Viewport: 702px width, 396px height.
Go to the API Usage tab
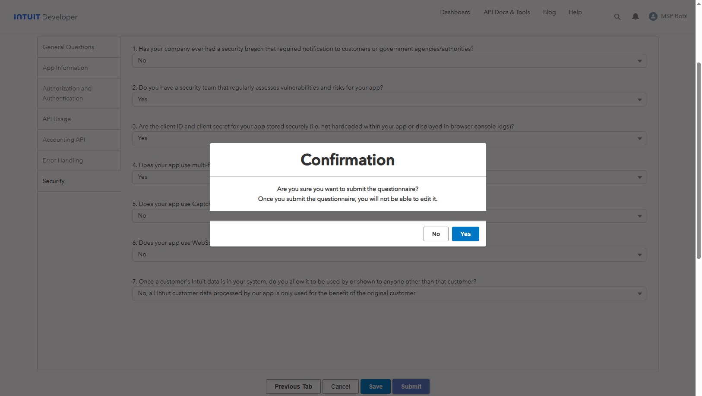pos(57,119)
